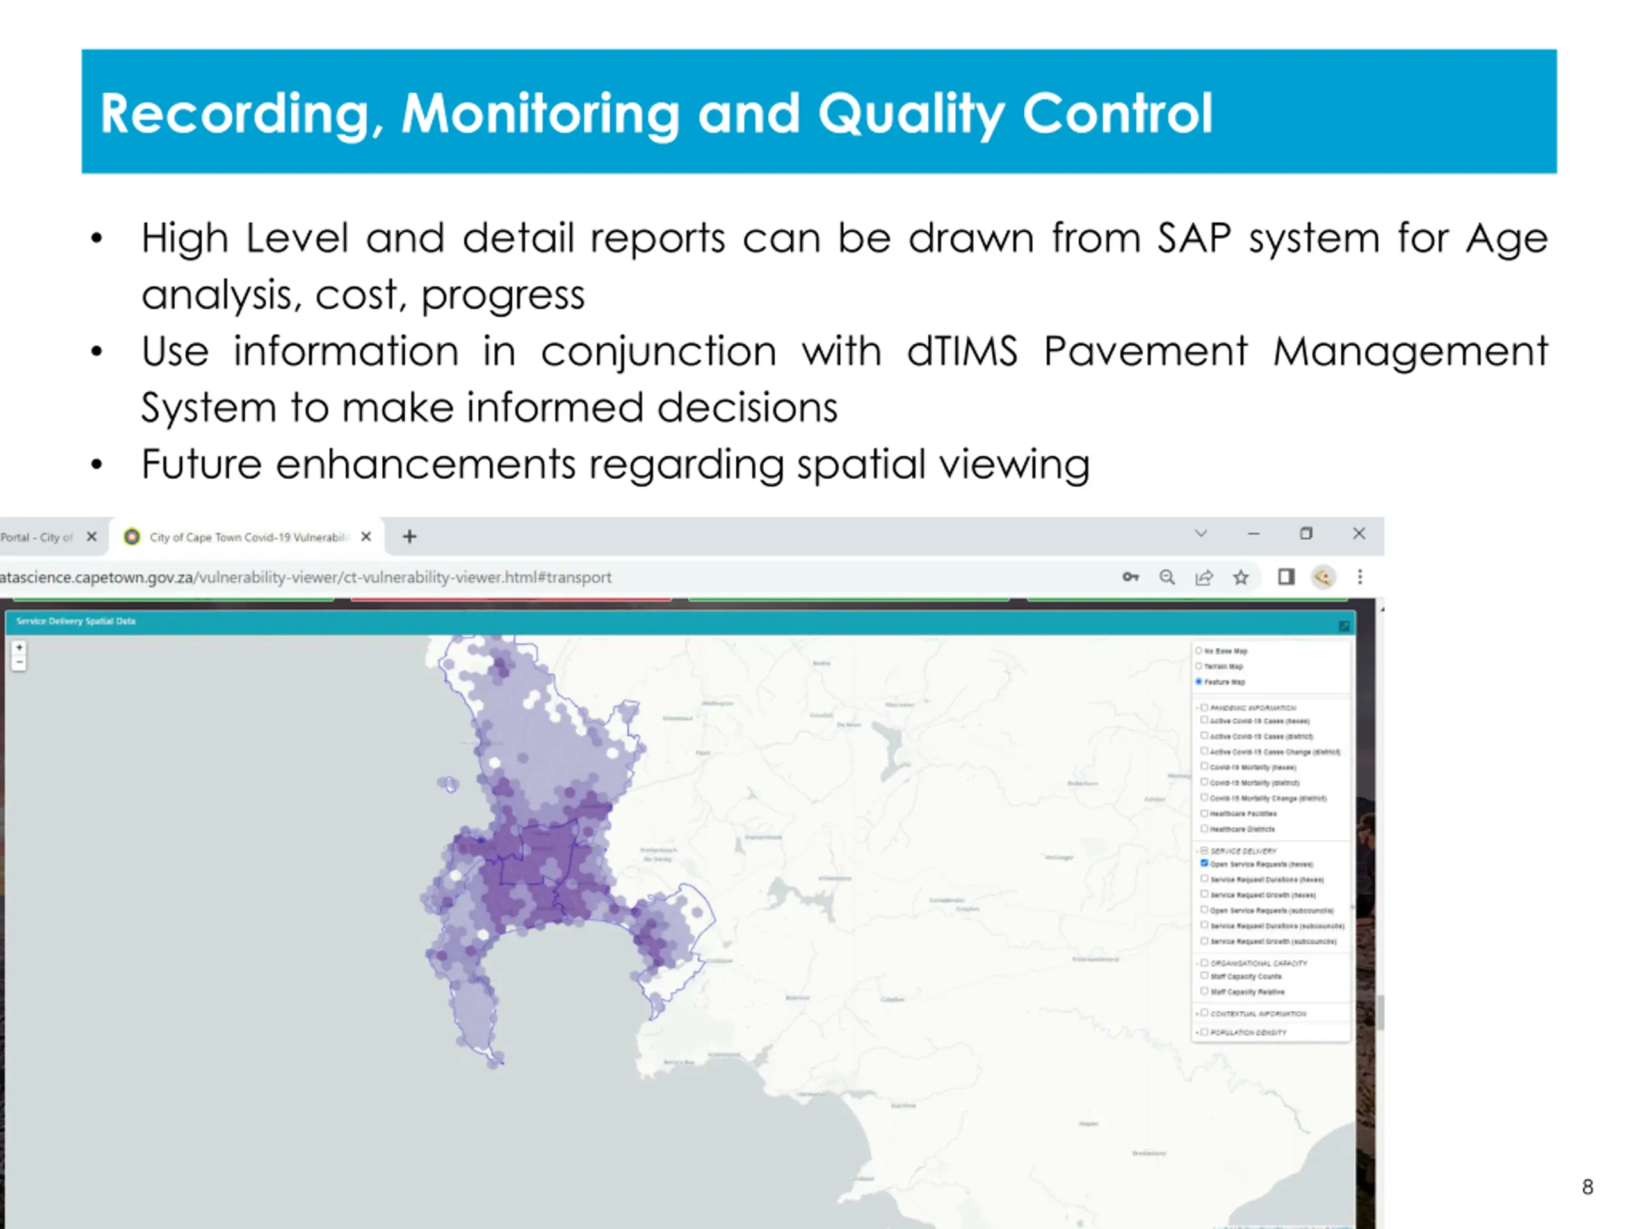Viewport: 1639px width, 1229px height.
Task: Open the browser password key icon
Action: click(x=1130, y=577)
